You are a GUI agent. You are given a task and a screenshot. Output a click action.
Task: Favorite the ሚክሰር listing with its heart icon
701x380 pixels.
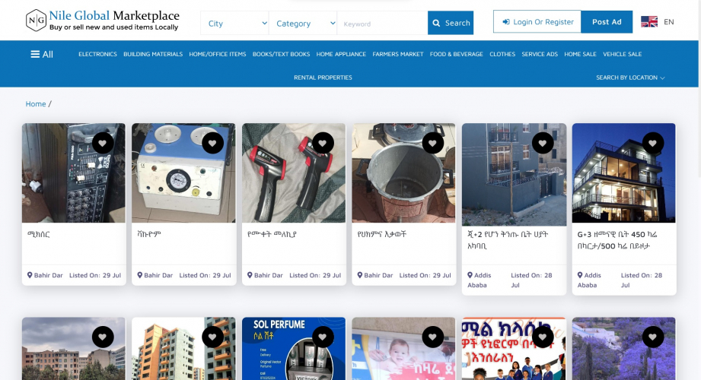103,143
